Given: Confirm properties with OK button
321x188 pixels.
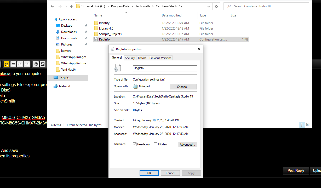Looking at the screenshot, I should [149, 173].
